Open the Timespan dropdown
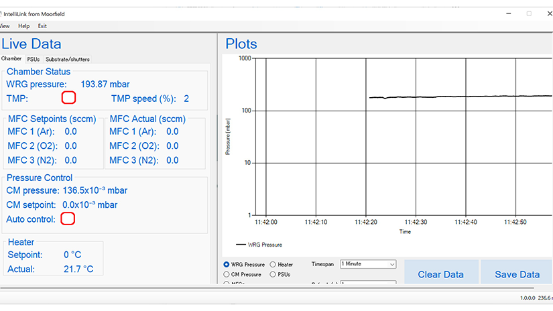This screenshot has height=311, width=553. [x=368, y=264]
